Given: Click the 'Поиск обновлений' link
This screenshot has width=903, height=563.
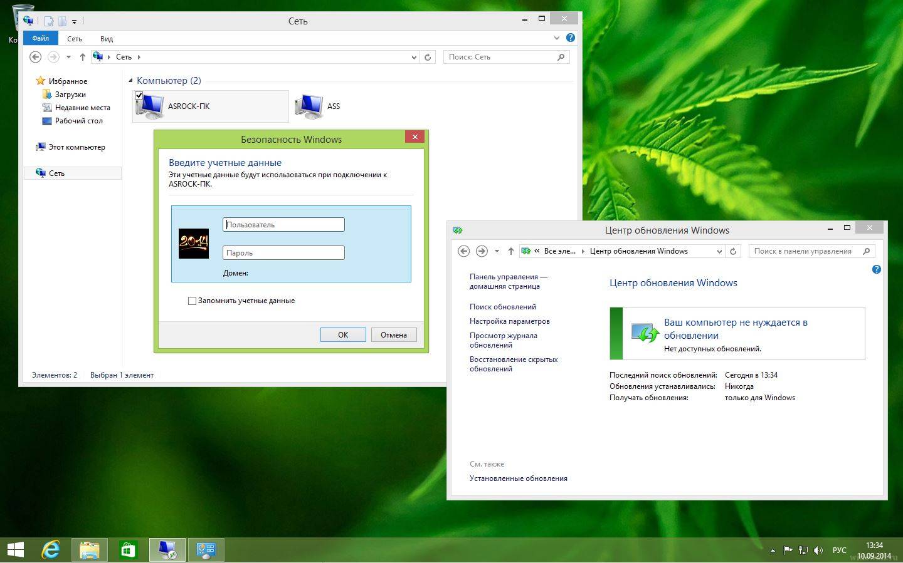Looking at the screenshot, I should pos(502,307).
